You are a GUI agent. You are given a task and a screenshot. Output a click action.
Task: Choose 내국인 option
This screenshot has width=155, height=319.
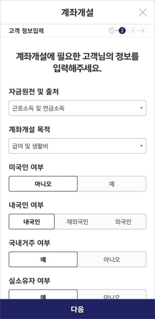point(32,221)
